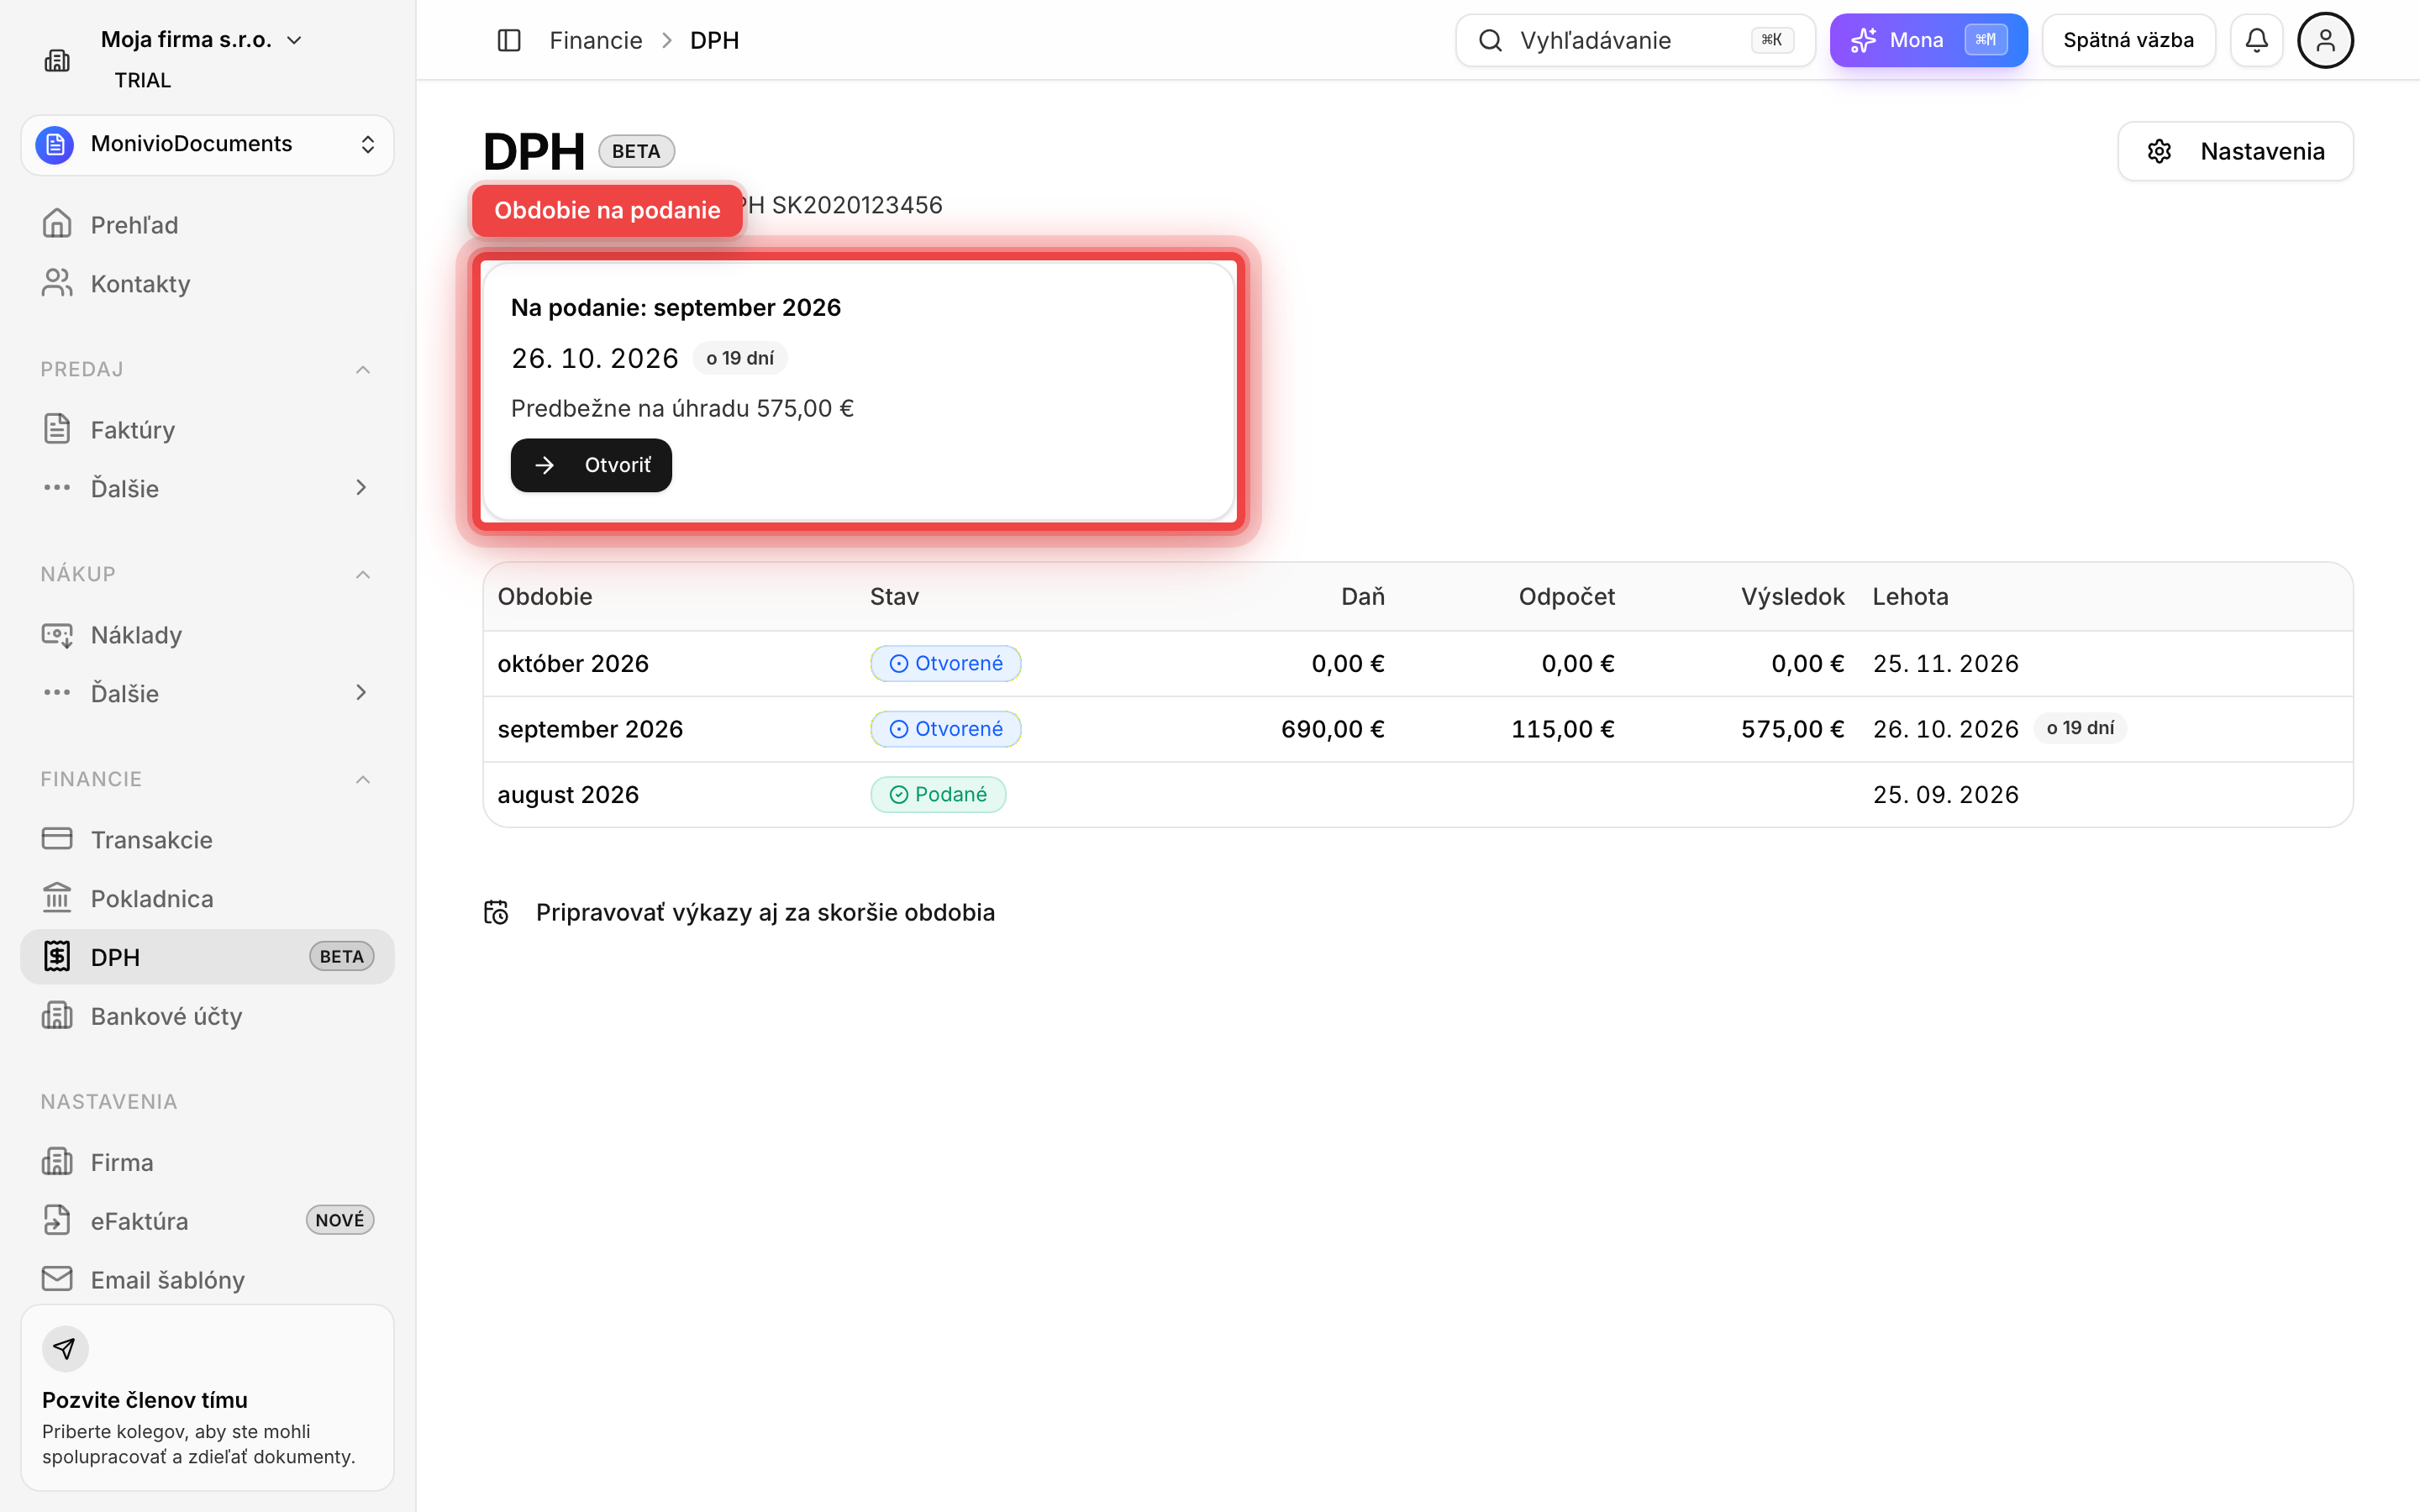Click the Náklady expense icon
Image resolution: width=2420 pixels, height=1512 pixels.
57,634
